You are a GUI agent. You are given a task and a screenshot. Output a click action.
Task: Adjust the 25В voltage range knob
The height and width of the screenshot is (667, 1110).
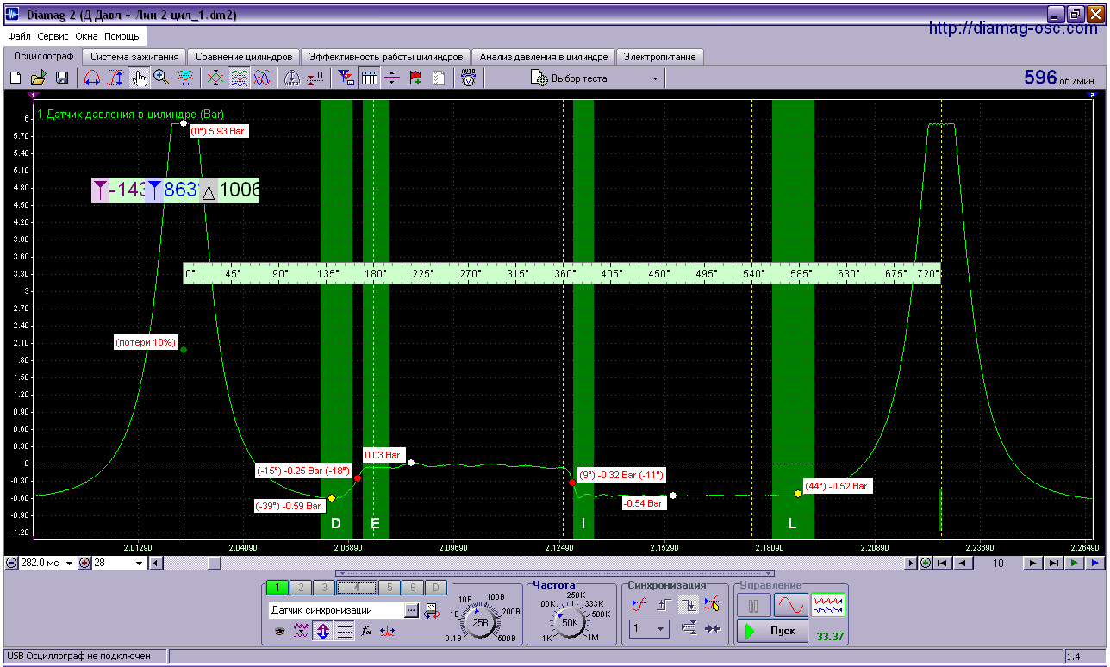pyautogui.click(x=481, y=622)
